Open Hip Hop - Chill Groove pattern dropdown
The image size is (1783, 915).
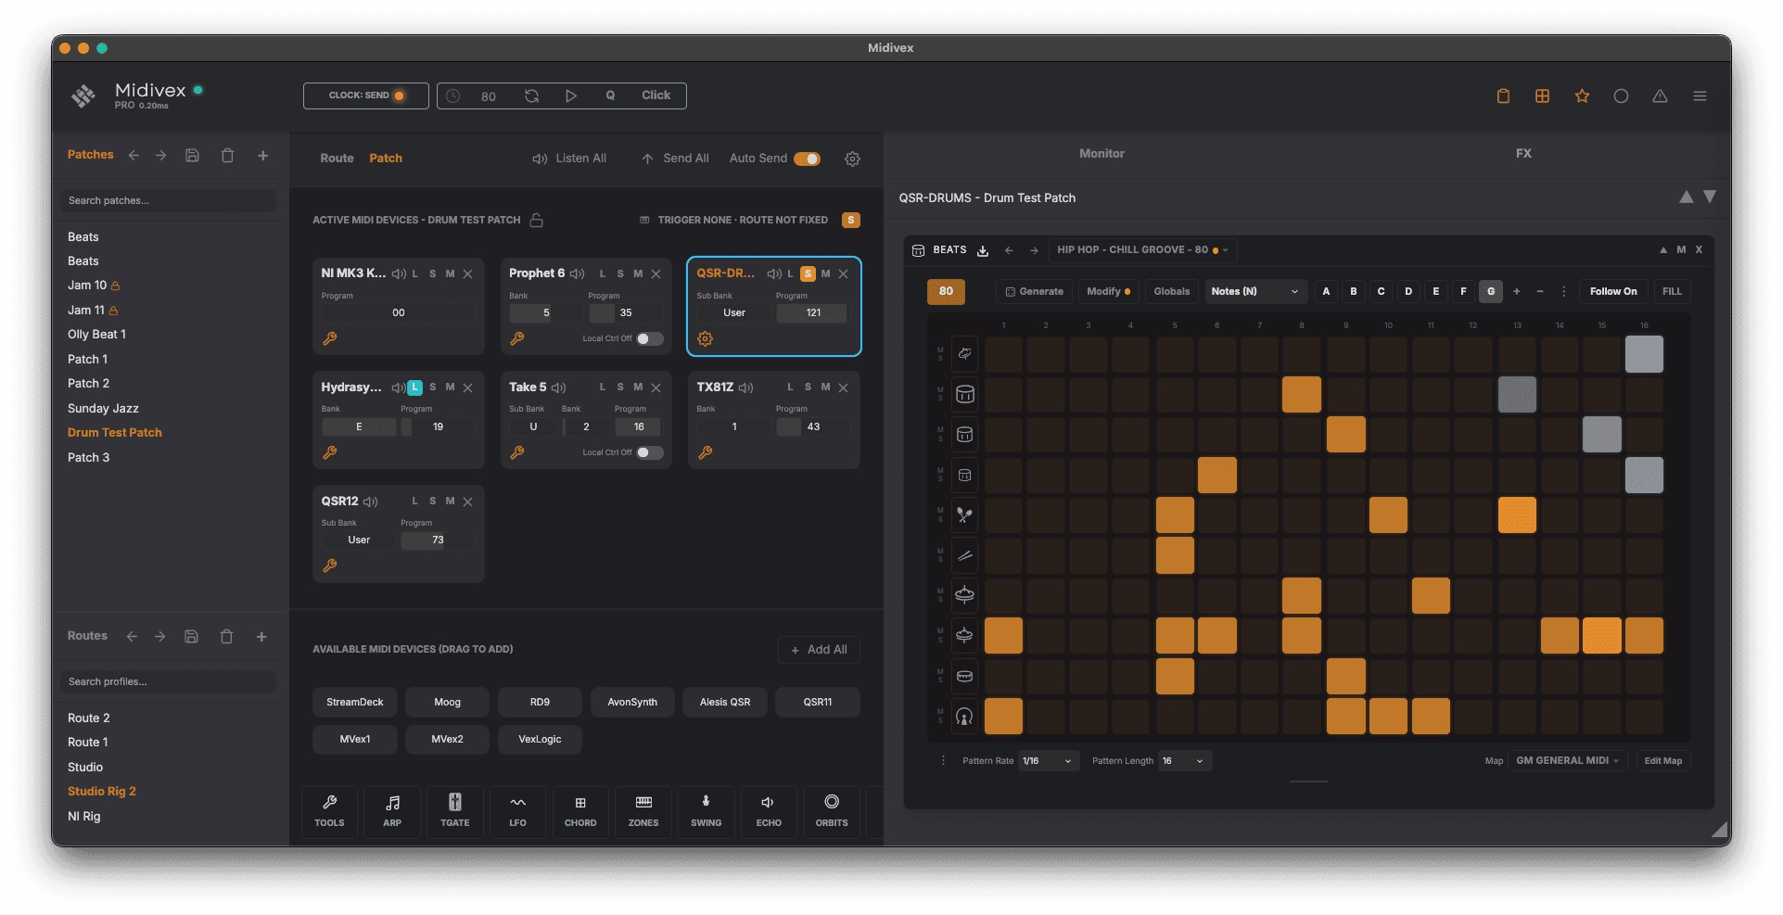point(1142,250)
